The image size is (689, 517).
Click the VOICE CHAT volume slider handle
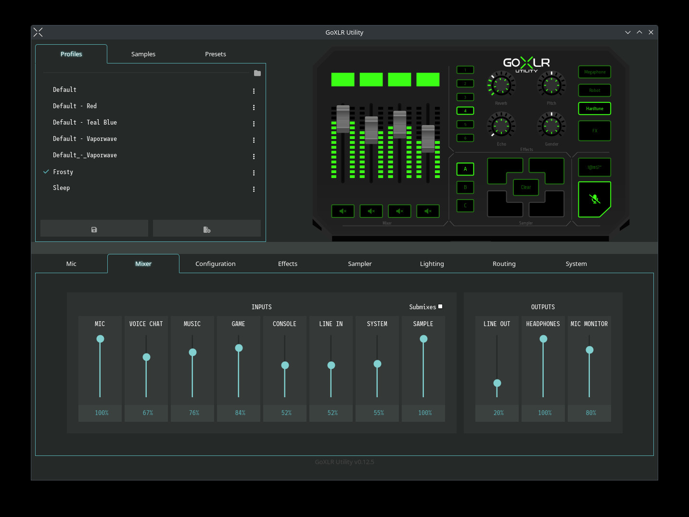(146, 357)
